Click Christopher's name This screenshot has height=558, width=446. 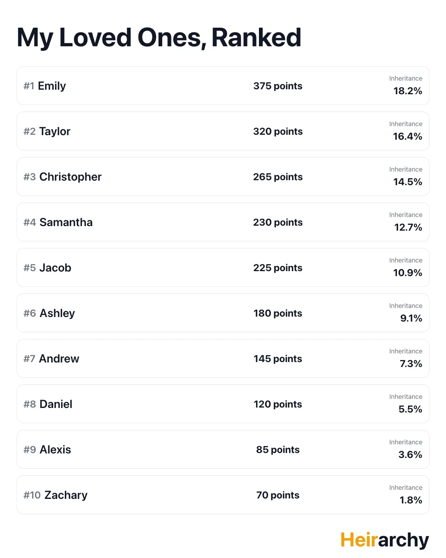[x=70, y=177]
